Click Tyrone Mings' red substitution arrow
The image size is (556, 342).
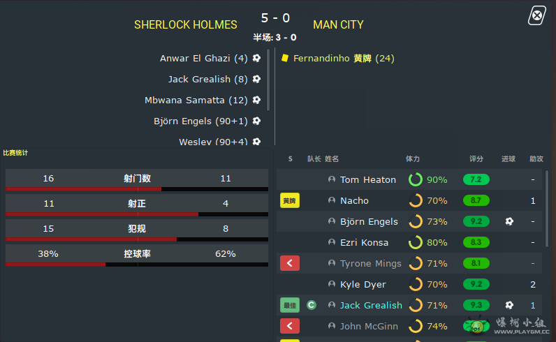tap(289, 264)
